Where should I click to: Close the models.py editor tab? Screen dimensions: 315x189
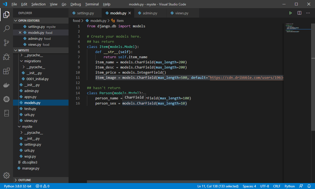129,13
